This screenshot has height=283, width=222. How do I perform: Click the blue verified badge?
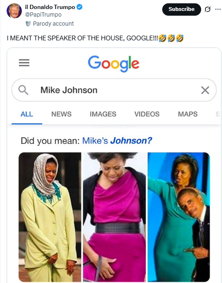coord(80,7)
